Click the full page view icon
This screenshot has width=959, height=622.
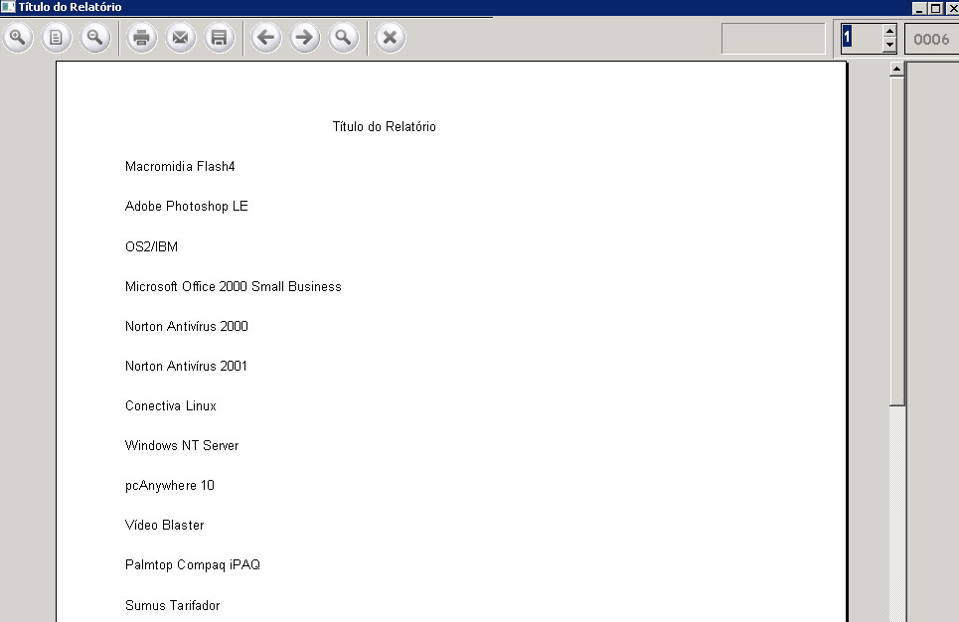[x=57, y=38]
